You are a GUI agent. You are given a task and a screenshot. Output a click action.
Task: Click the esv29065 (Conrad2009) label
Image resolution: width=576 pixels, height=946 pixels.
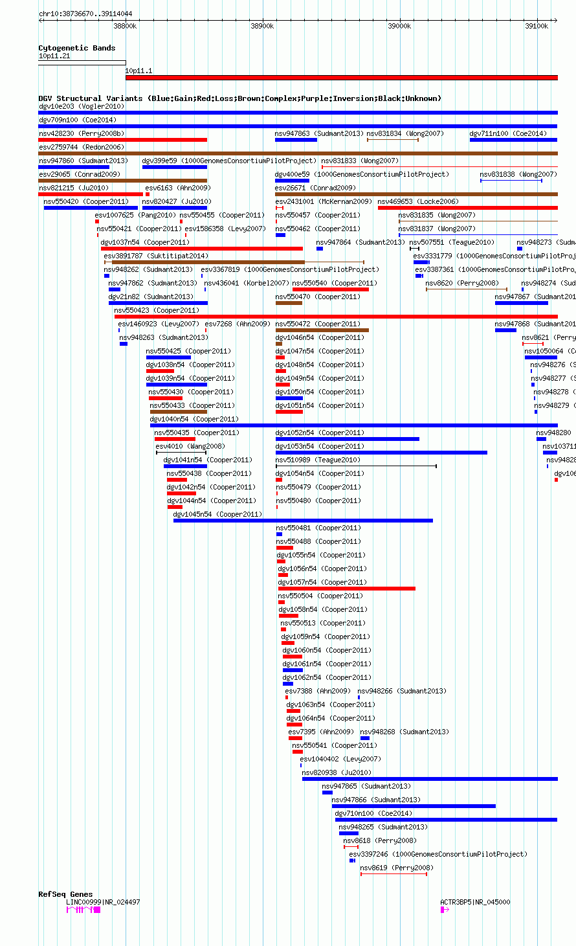click(x=80, y=174)
